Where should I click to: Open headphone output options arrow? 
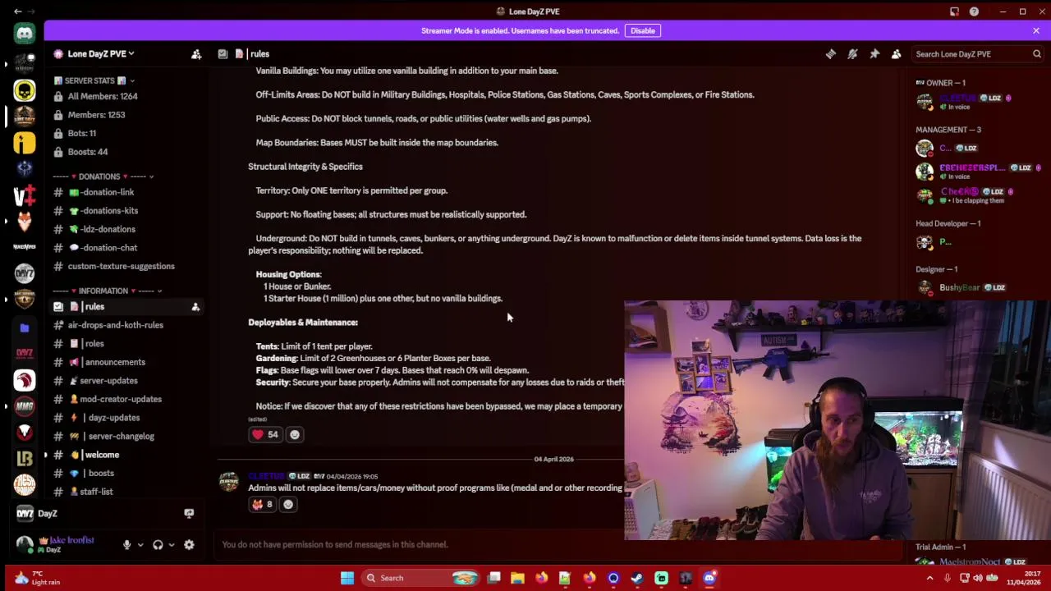click(171, 544)
